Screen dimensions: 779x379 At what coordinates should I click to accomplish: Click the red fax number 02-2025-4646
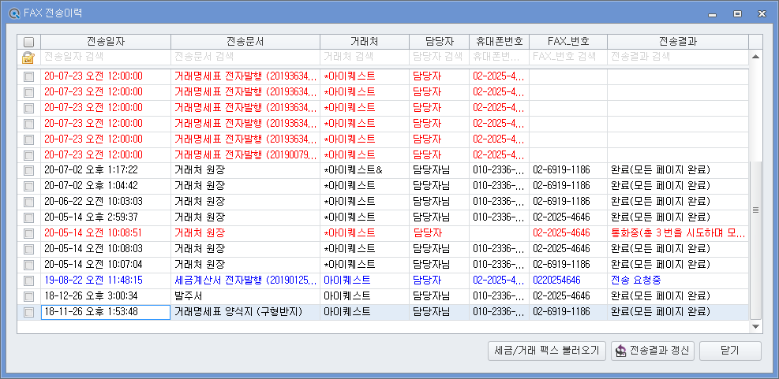568,233
